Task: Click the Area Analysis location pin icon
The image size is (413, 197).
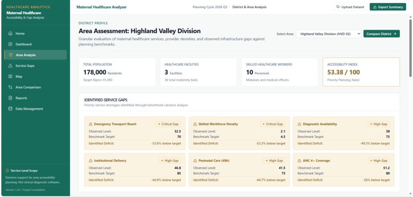Action: click(x=11, y=55)
